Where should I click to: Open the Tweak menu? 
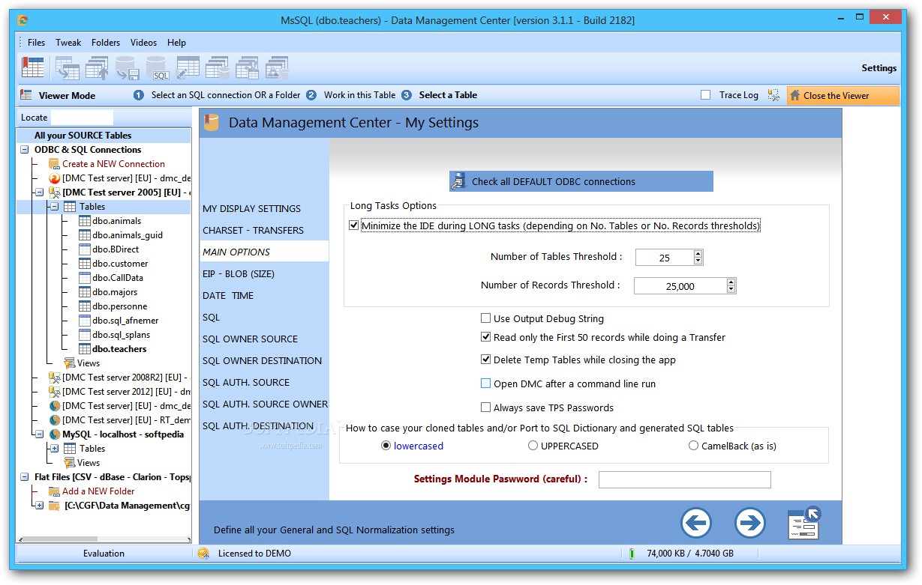point(68,43)
